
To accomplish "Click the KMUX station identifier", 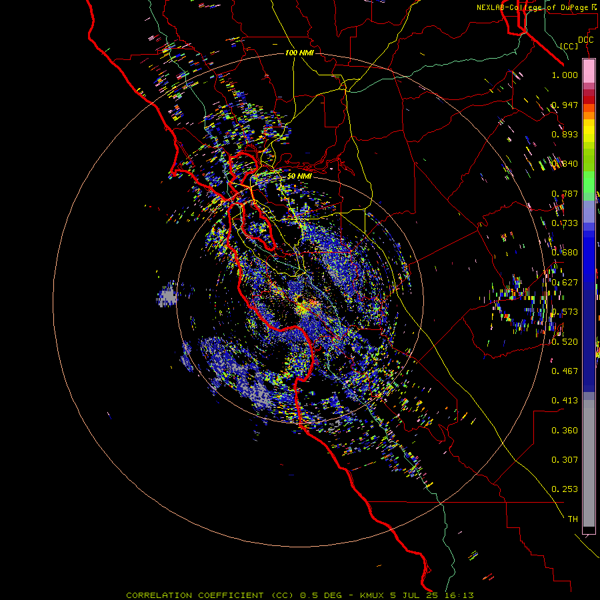I will coord(372,595).
